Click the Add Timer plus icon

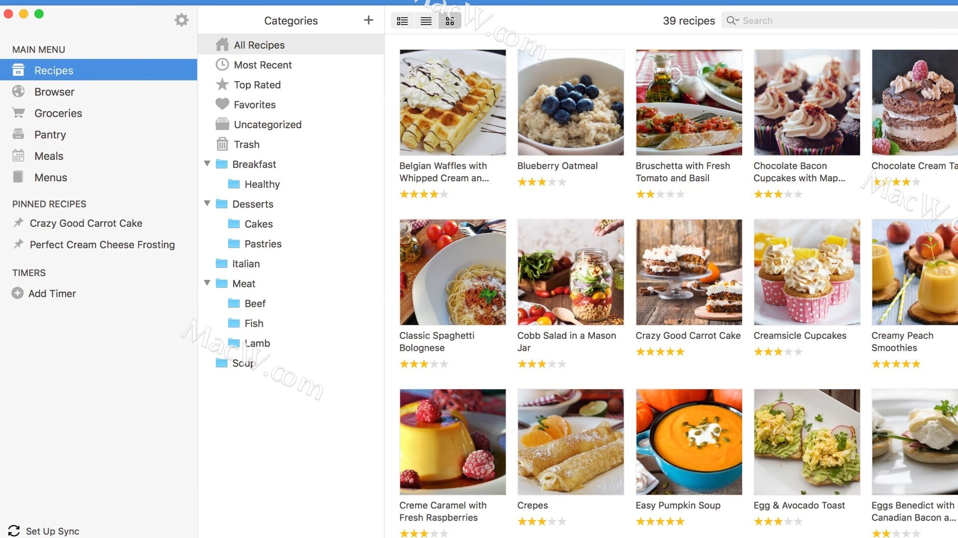click(17, 293)
